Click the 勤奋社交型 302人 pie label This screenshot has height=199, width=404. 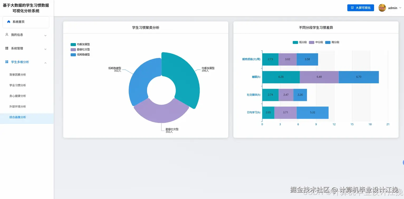pyautogui.click(x=172, y=130)
